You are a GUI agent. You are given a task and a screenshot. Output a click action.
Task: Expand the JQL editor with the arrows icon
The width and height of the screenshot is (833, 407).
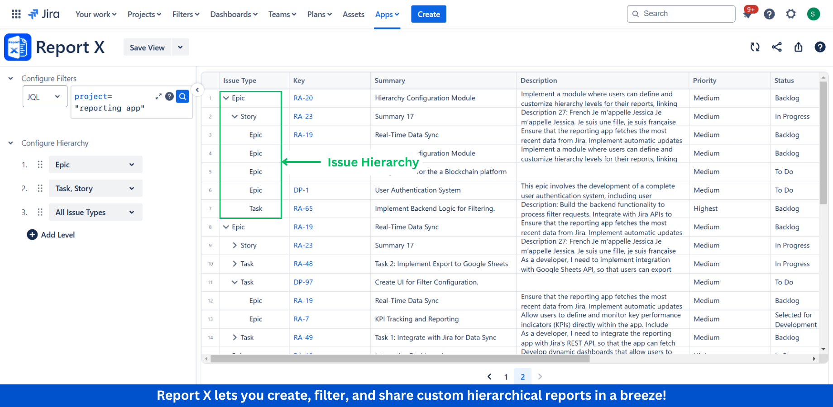click(158, 96)
